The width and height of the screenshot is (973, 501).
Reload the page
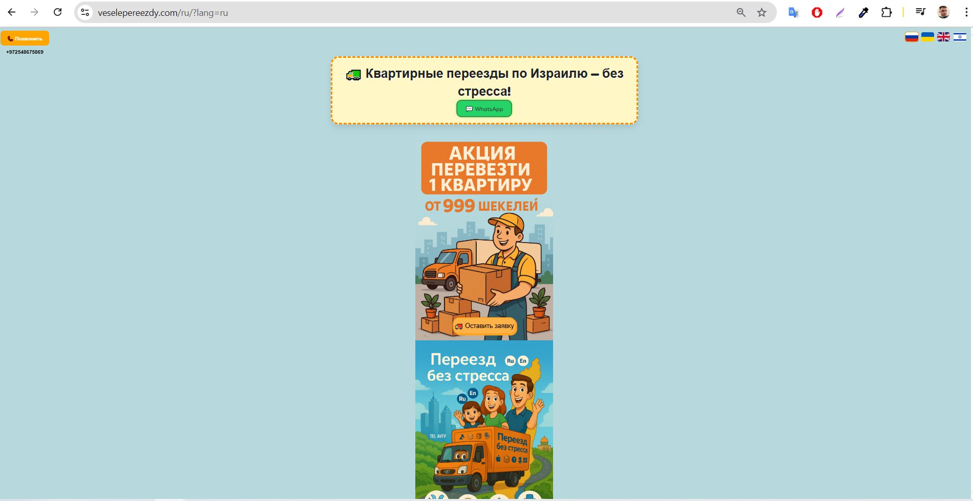58,12
